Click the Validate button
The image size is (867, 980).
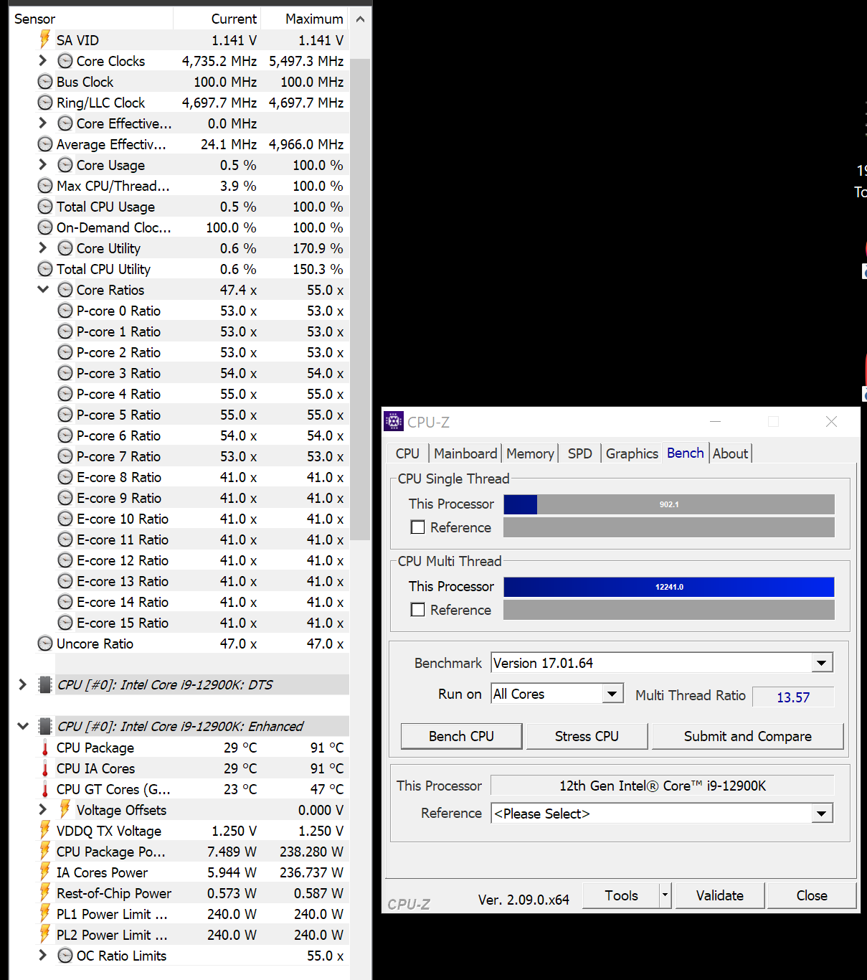(x=719, y=895)
